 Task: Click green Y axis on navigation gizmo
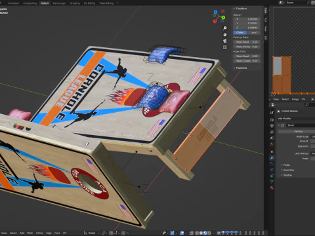[x=223, y=17]
